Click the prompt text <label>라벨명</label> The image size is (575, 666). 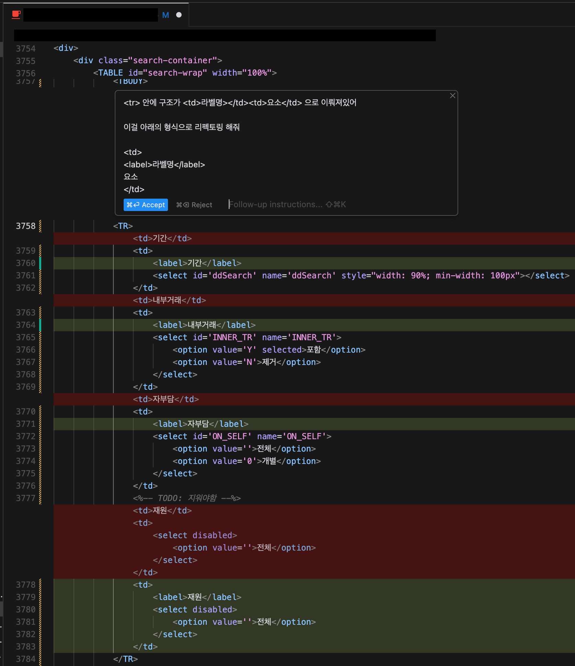(x=164, y=165)
